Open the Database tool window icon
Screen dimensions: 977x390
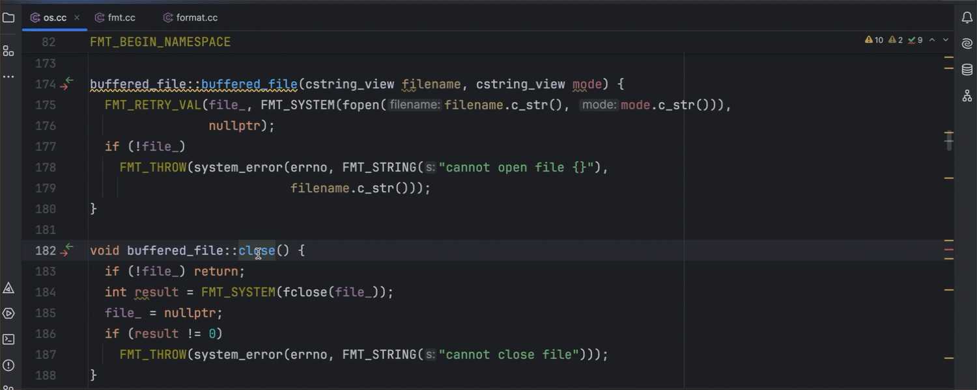tap(967, 70)
